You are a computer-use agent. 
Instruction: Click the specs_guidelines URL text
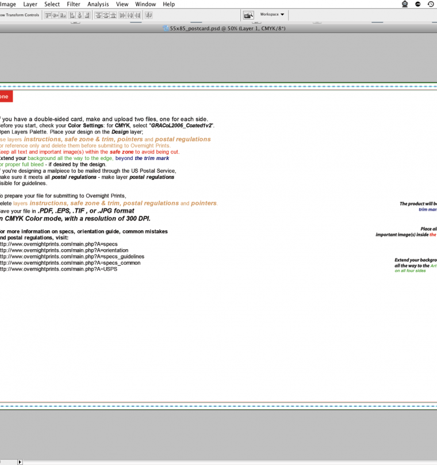[71, 257]
